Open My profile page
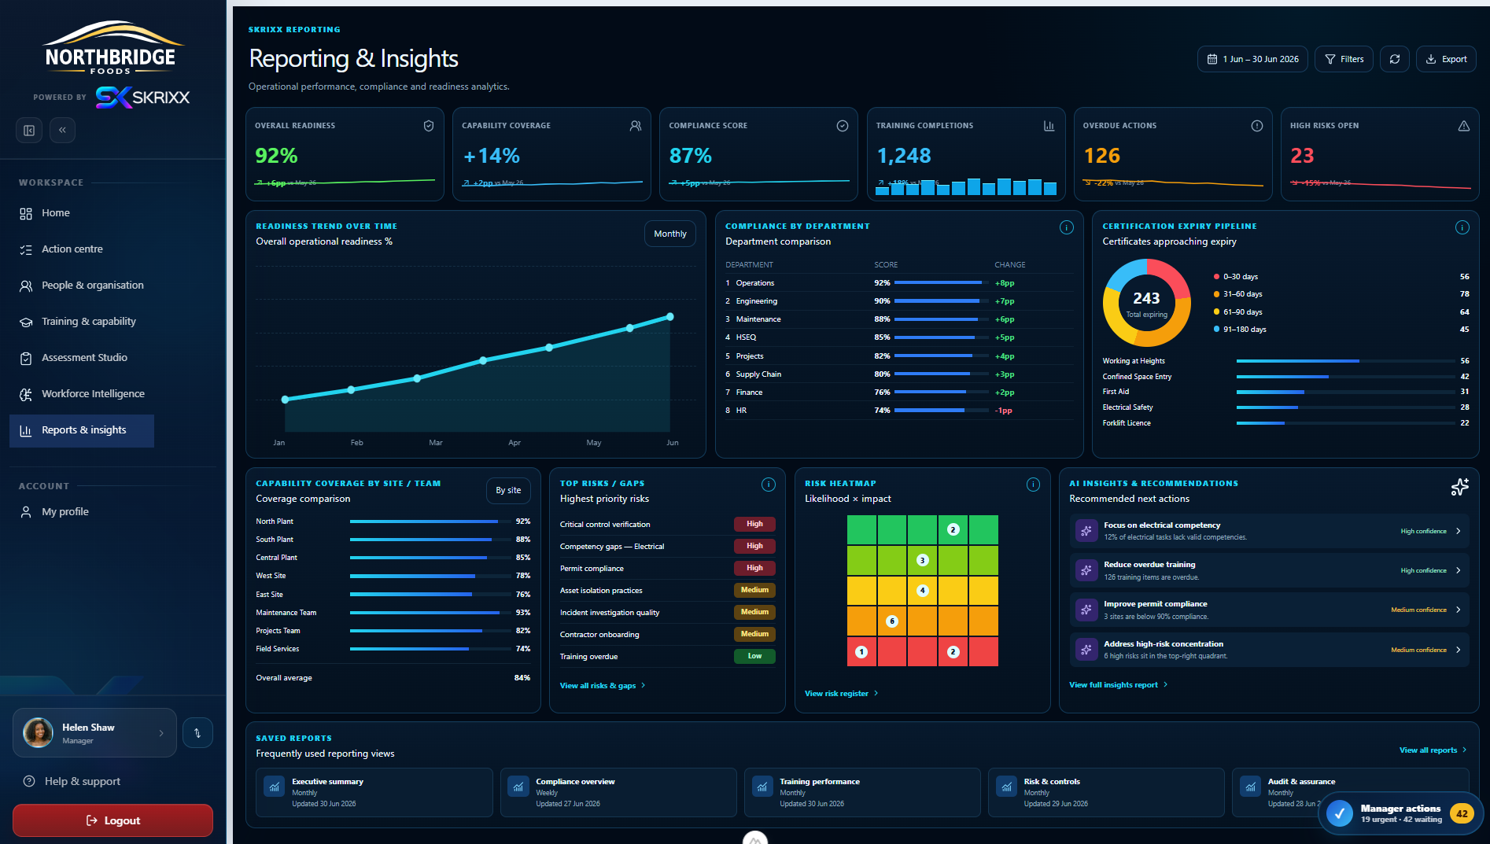 point(82,512)
